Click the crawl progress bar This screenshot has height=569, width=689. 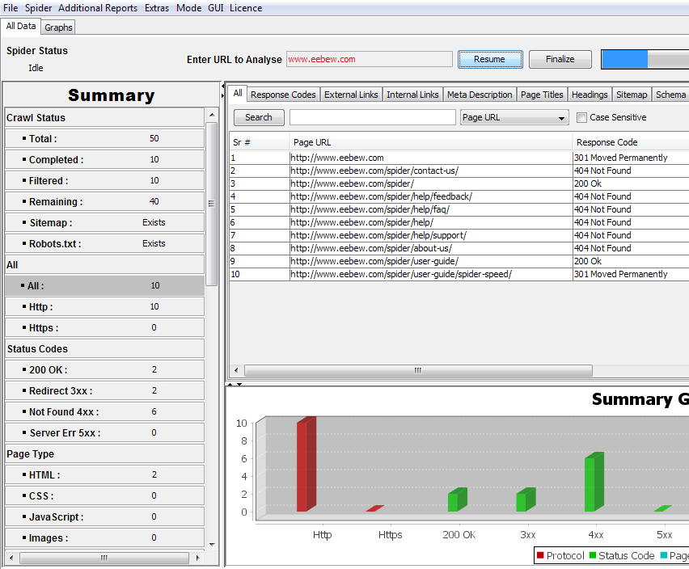tap(645, 59)
